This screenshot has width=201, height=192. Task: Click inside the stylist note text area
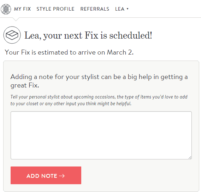point(101,135)
